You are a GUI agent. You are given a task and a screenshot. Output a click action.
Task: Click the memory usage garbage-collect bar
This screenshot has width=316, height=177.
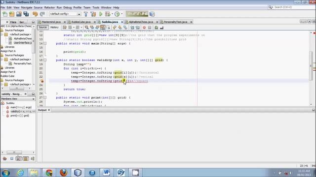pyautogui.click(x=137, y=14)
